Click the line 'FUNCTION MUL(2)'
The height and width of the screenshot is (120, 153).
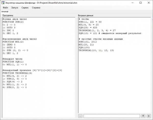(x=13, y=42)
